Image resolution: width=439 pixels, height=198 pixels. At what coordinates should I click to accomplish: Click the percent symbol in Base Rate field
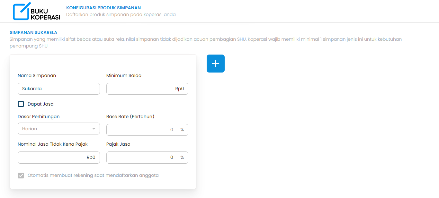click(182, 130)
